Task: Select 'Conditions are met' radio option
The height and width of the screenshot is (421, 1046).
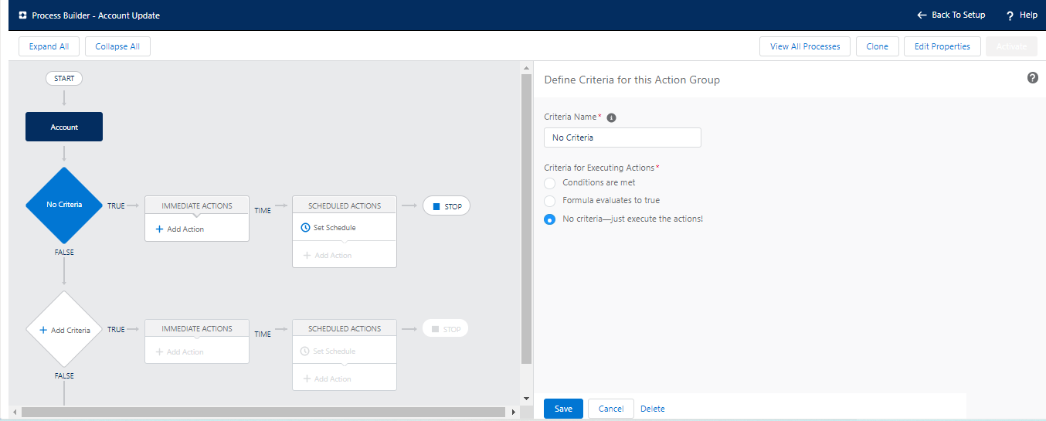Action: tap(549, 183)
